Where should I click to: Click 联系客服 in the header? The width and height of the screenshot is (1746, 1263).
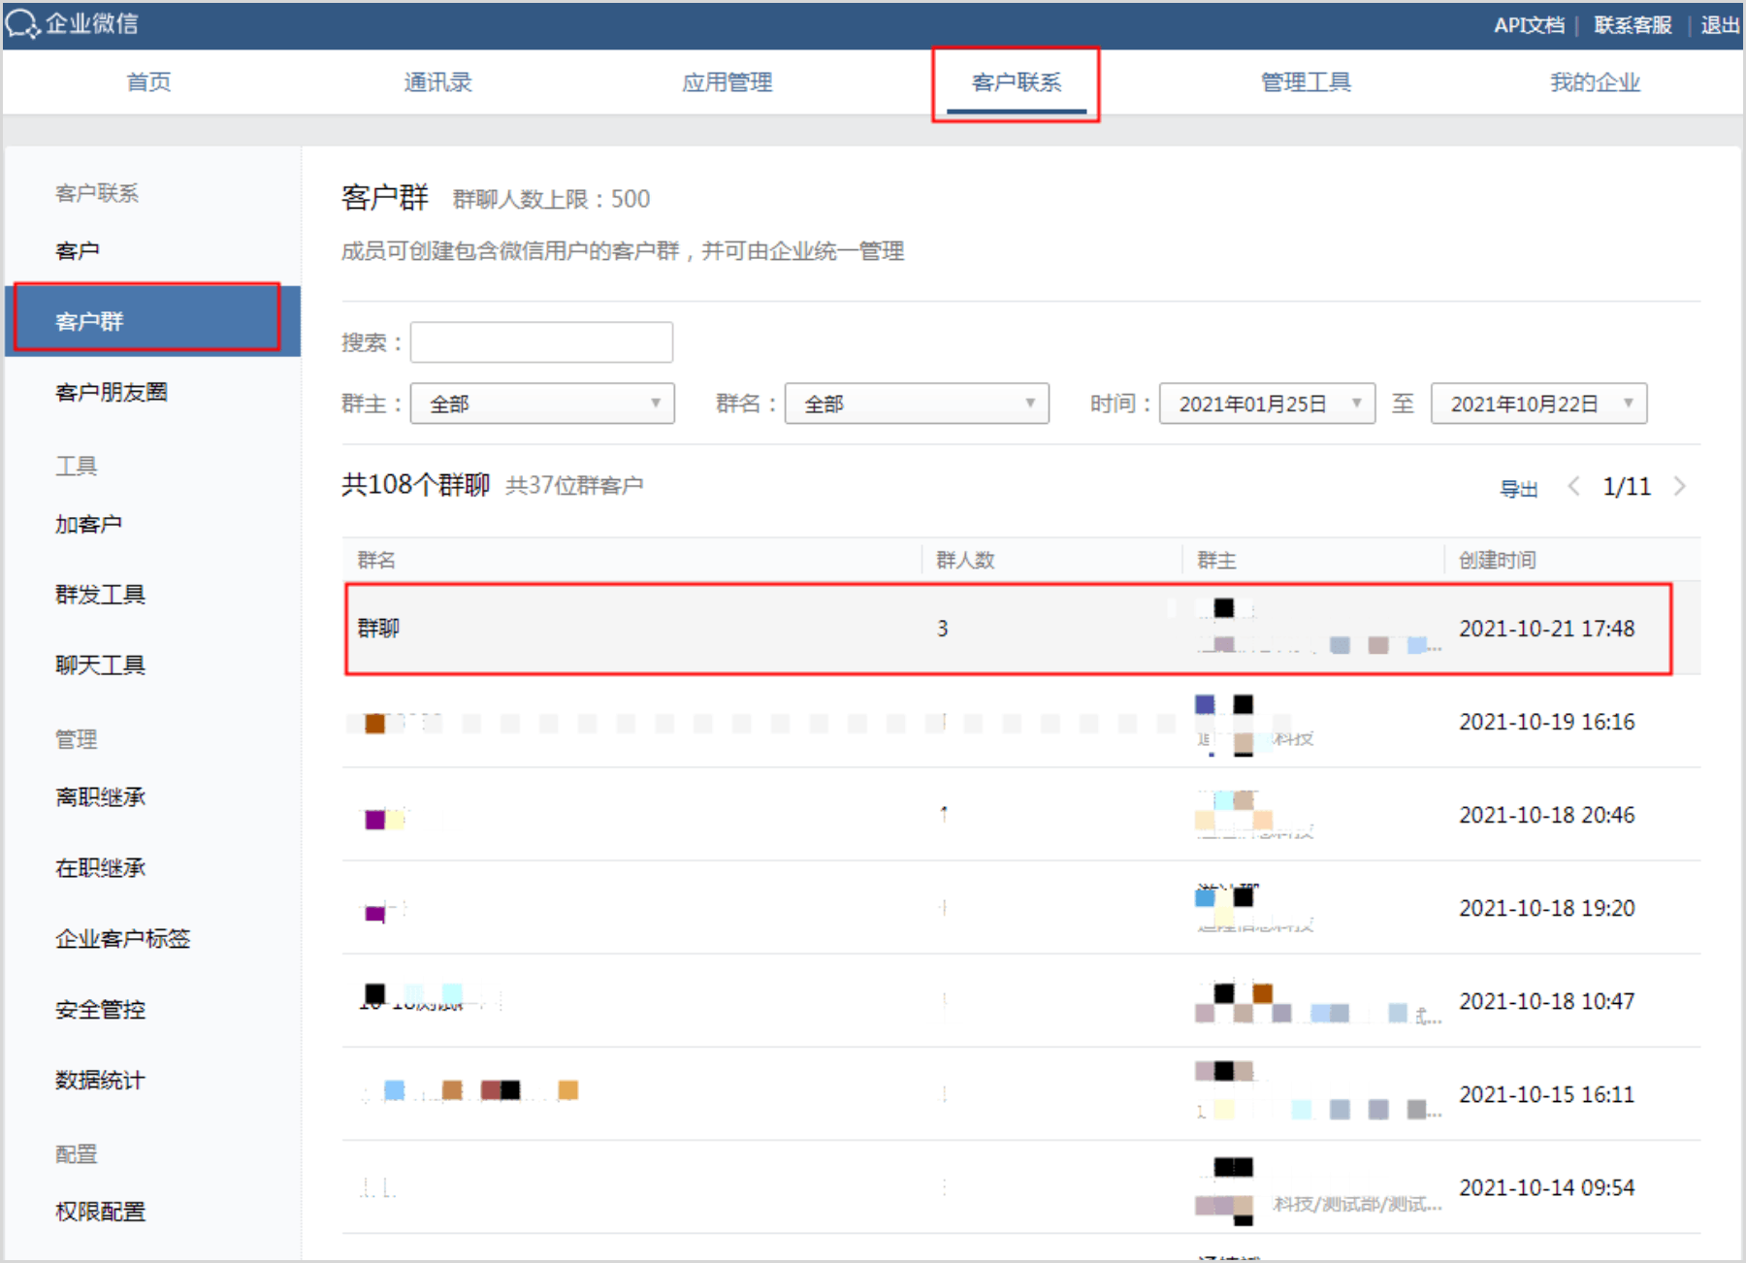coord(1633,25)
